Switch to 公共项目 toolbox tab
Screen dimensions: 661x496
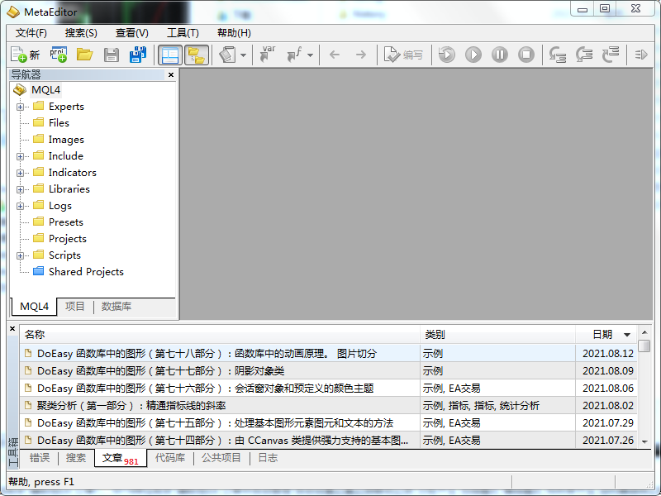coord(221,458)
